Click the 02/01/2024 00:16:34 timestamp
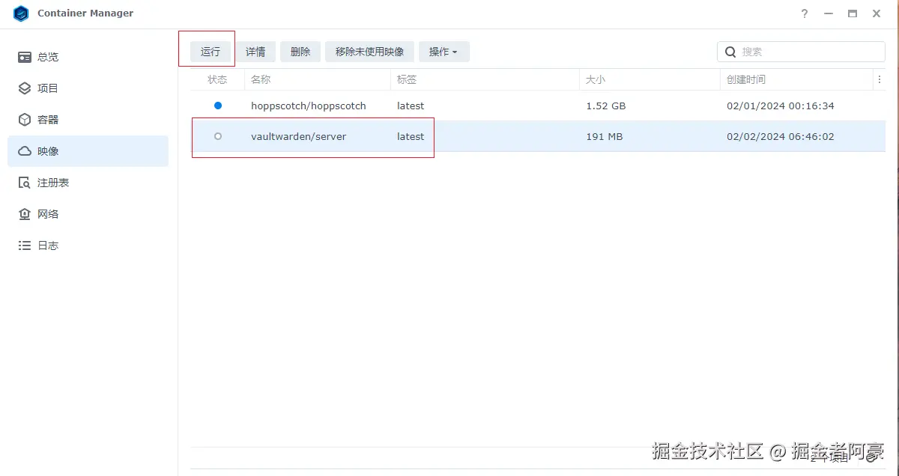899x476 pixels. [781, 106]
